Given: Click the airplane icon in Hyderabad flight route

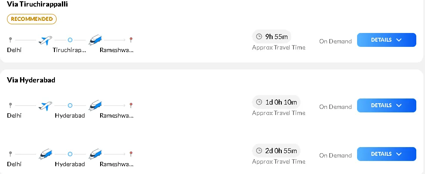Looking at the screenshot, I should point(45,105).
